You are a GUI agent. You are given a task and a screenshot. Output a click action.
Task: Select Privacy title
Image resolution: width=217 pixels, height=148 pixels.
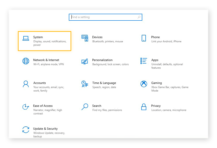click(156, 106)
